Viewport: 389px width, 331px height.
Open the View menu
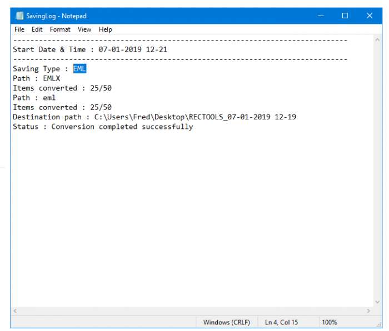(84, 29)
